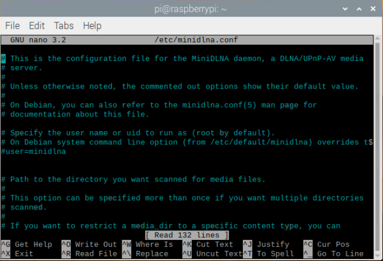Viewport: 383px width, 261px height.
Task: Open the Edit menu
Action: [36, 25]
